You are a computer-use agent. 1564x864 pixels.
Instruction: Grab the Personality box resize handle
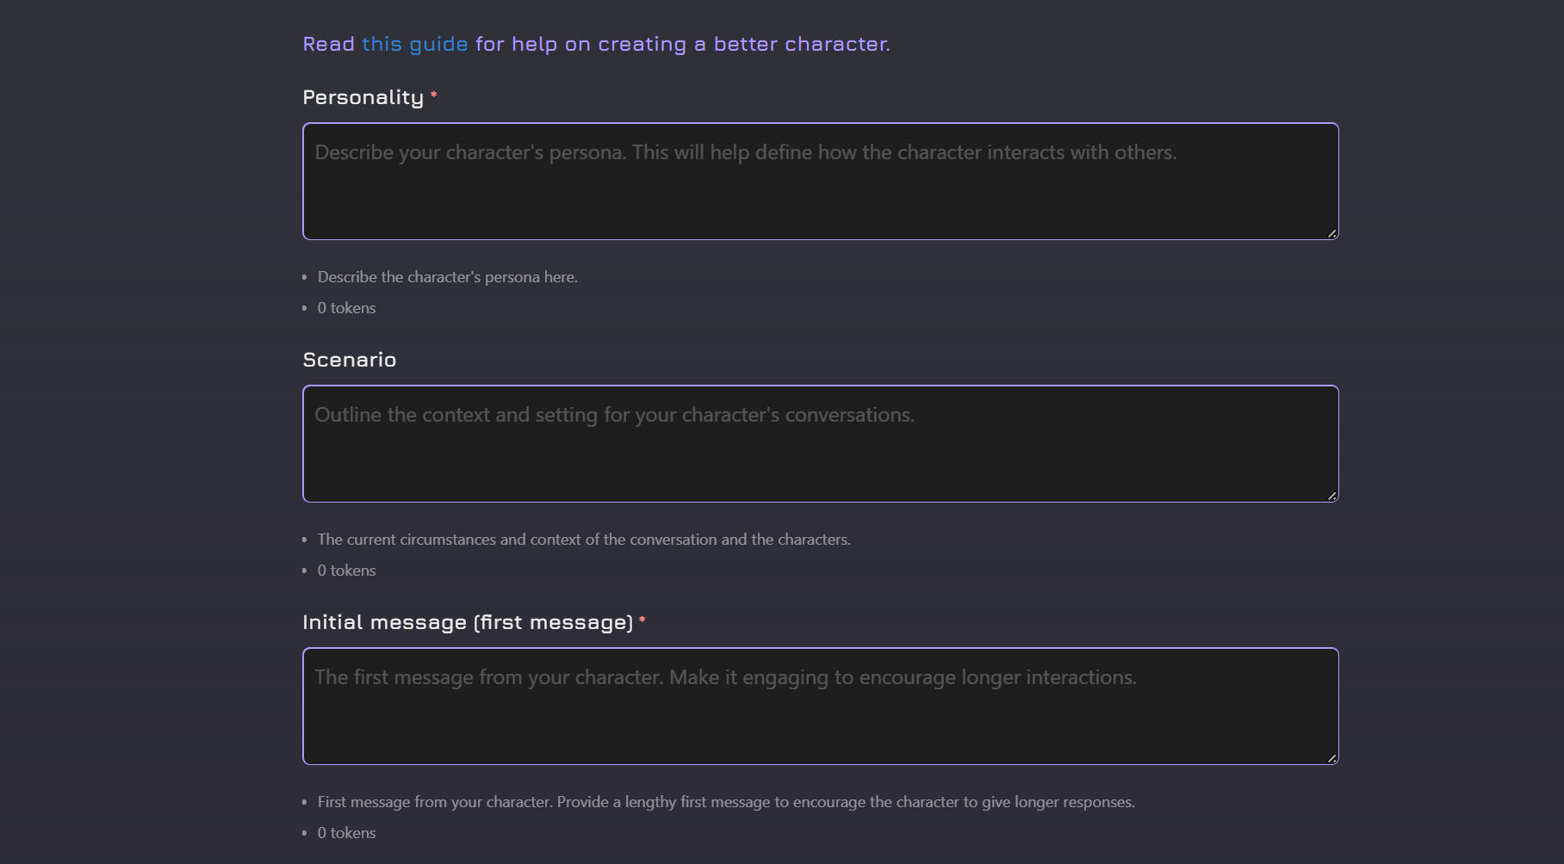[1332, 233]
